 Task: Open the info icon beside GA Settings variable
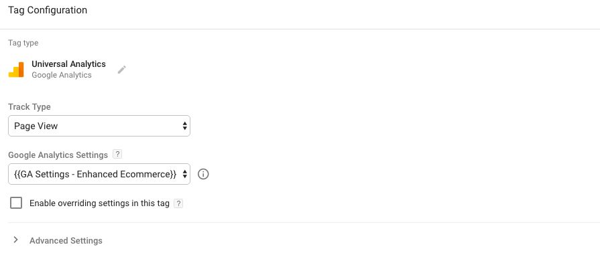pyautogui.click(x=203, y=175)
